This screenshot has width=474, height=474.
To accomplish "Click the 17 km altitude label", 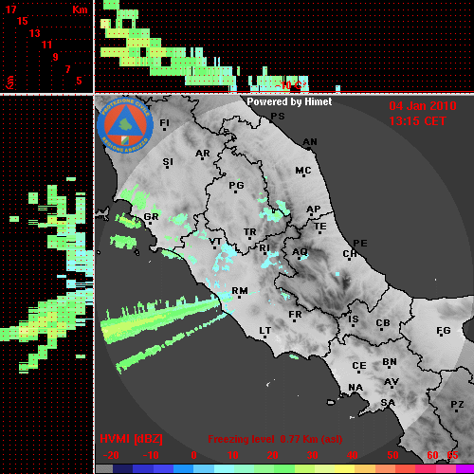I will coord(10,9).
